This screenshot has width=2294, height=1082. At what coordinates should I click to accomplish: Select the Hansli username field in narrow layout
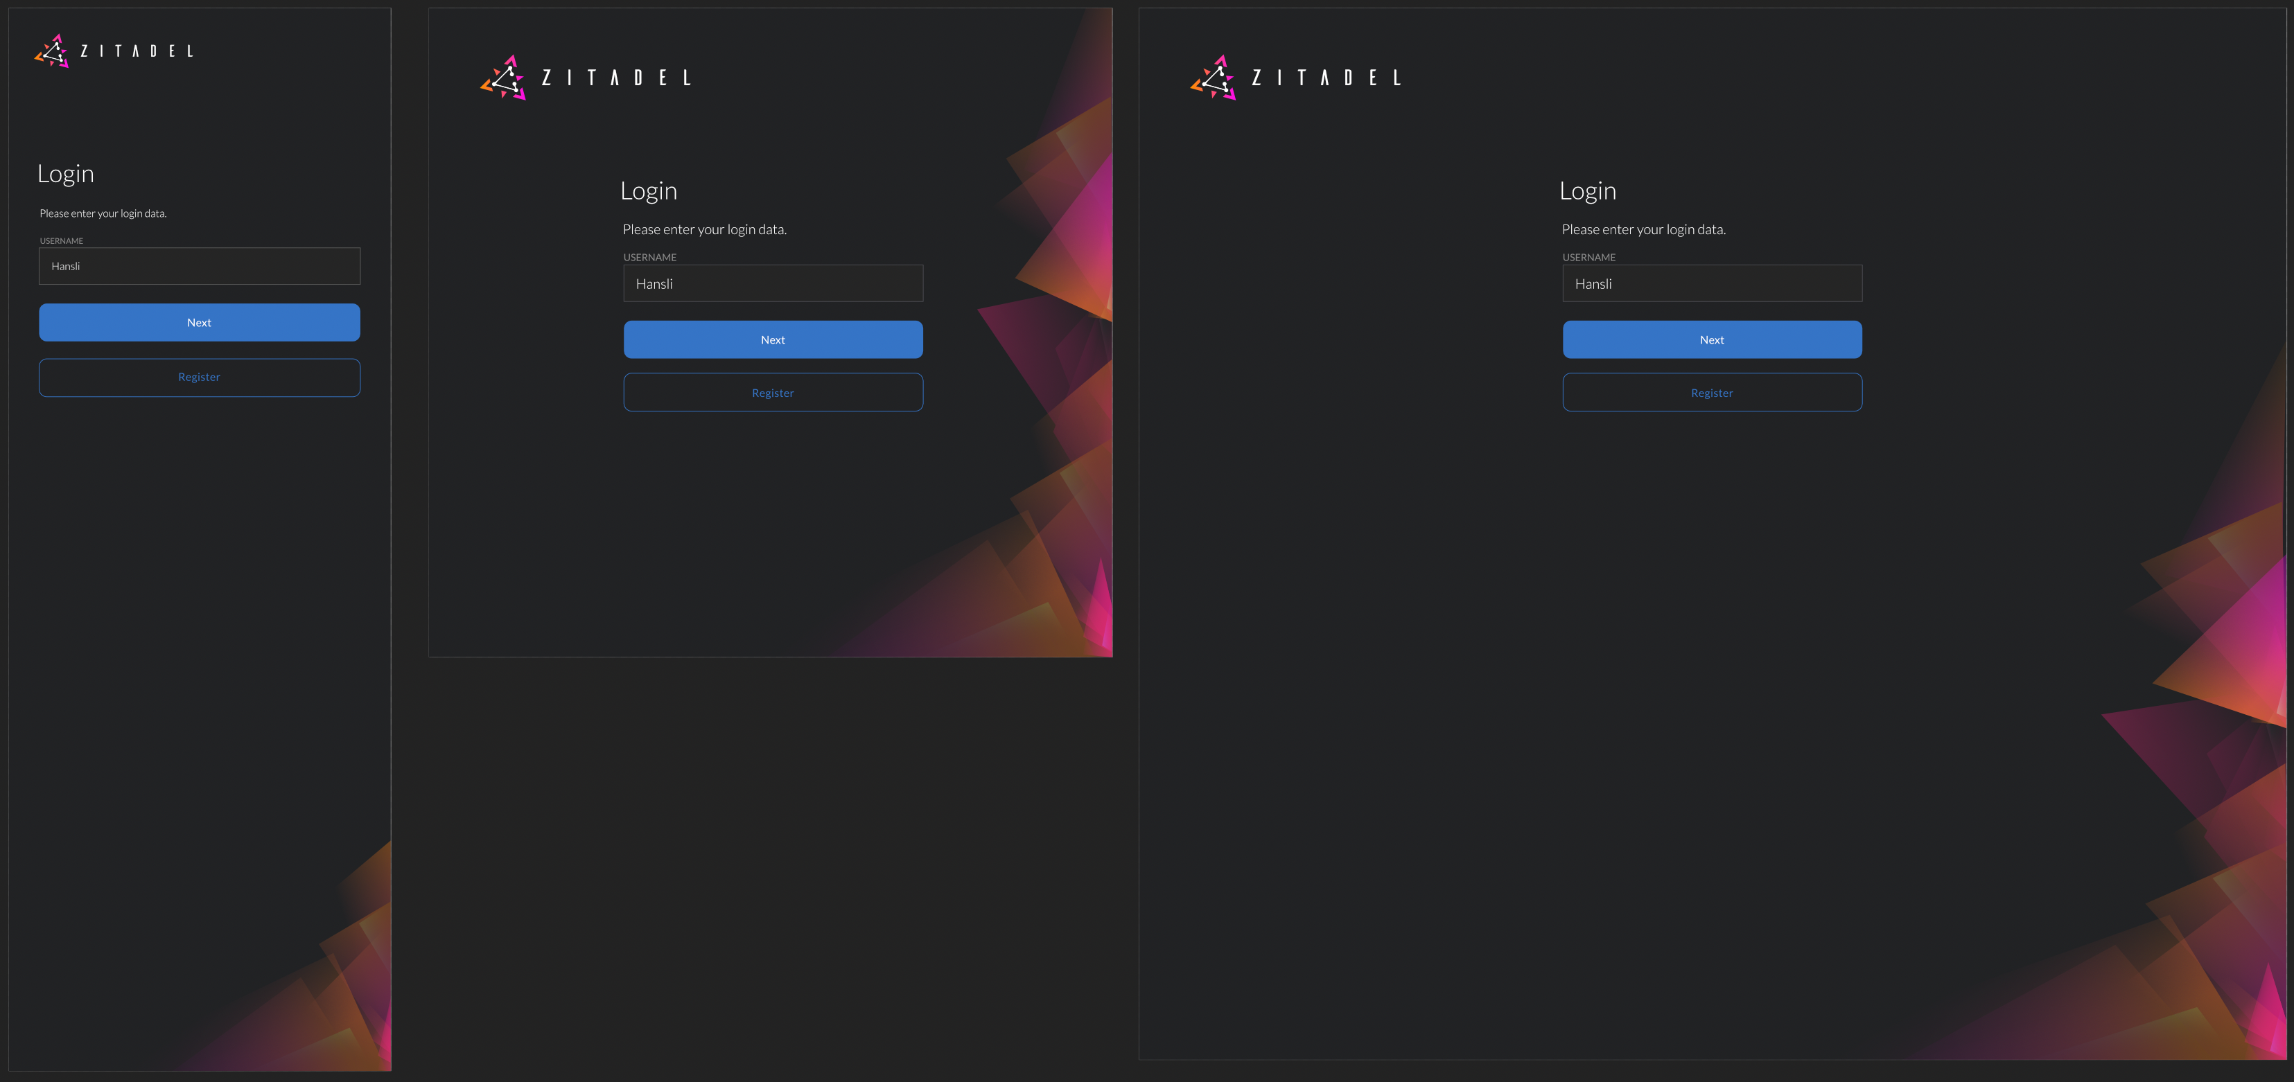coord(199,265)
